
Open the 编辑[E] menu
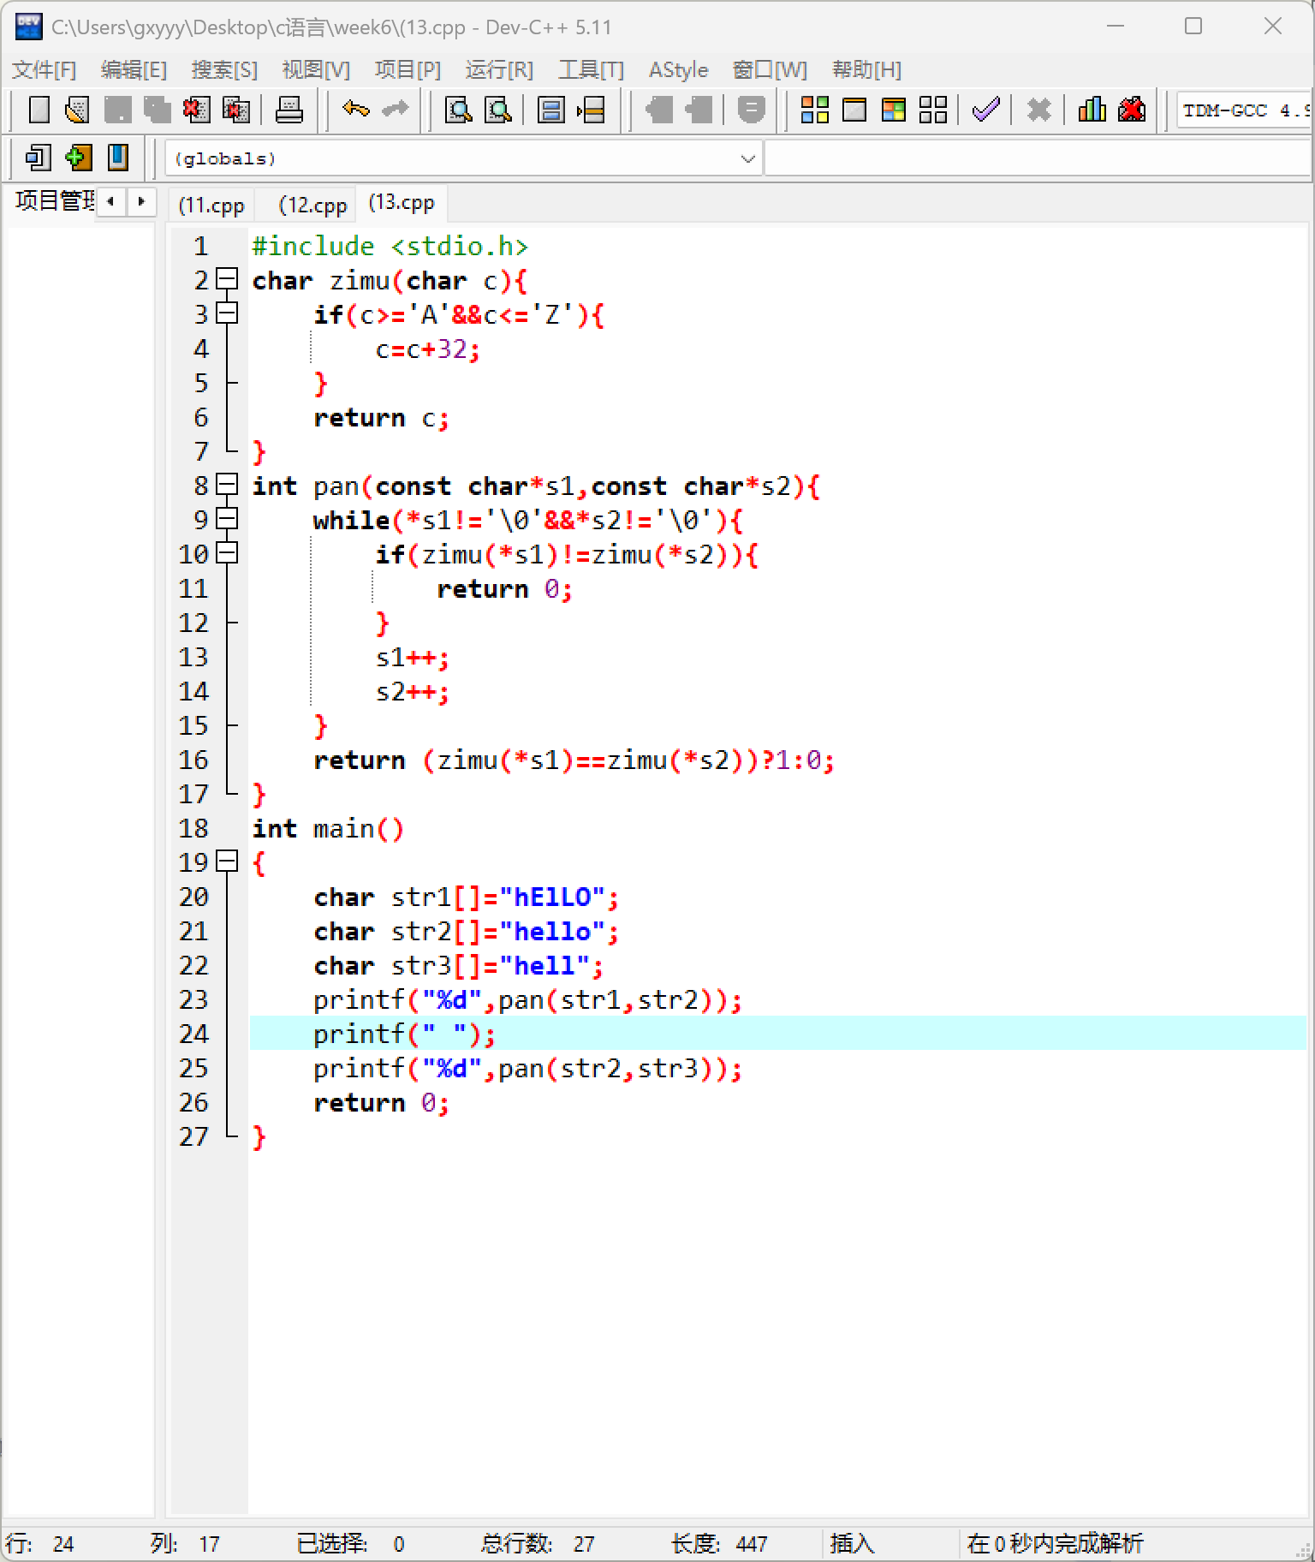[134, 69]
